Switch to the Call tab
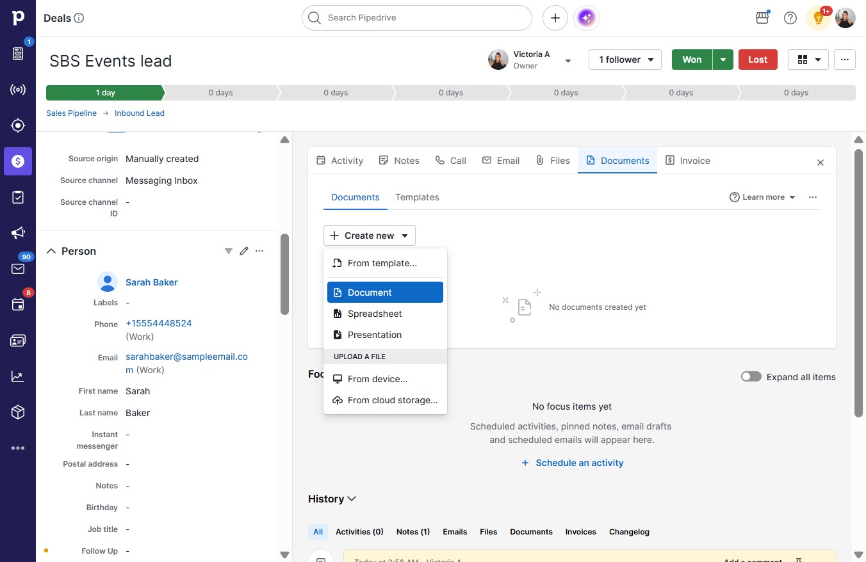 (x=451, y=161)
